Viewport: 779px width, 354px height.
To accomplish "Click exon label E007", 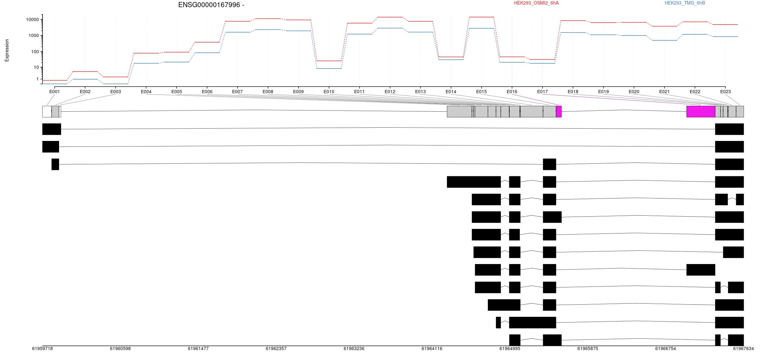I will [237, 92].
